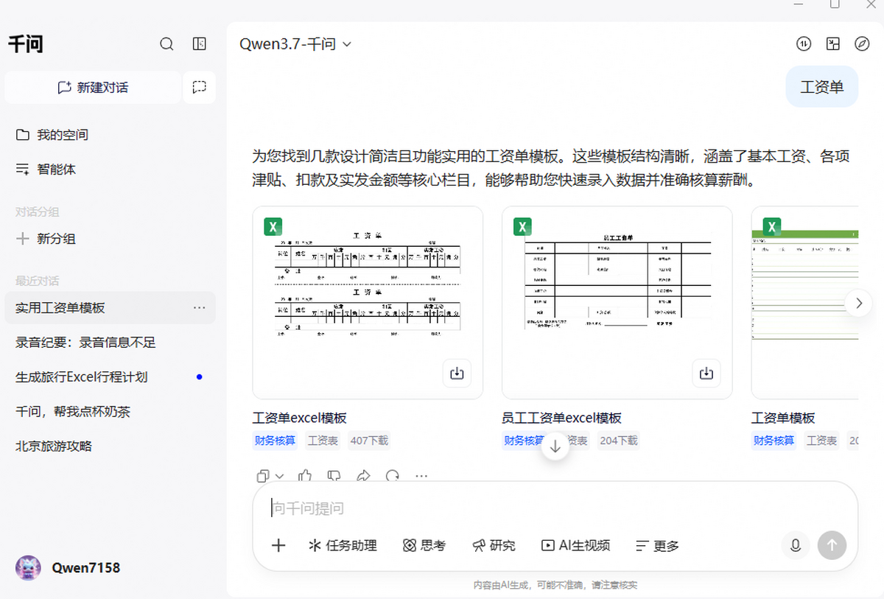Start a new chat with 新建对话
The width and height of the screenshot is (884, 599).
tap(93, 88)
